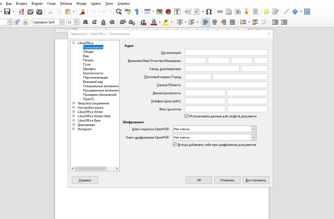Screen dimensions: 334x219
Task: Click the 'Восстановить' button
Action: [256, 180]
